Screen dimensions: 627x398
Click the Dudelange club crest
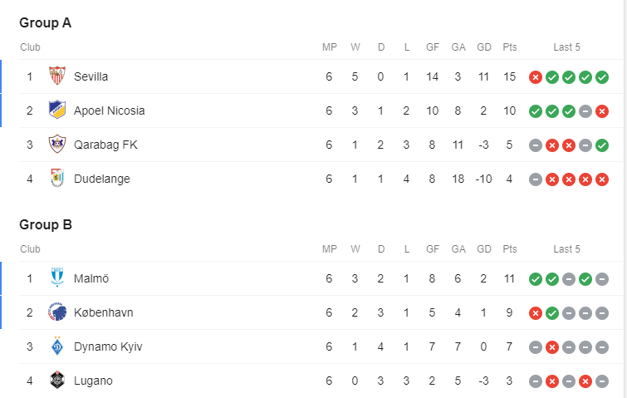[x=56, y=179]
